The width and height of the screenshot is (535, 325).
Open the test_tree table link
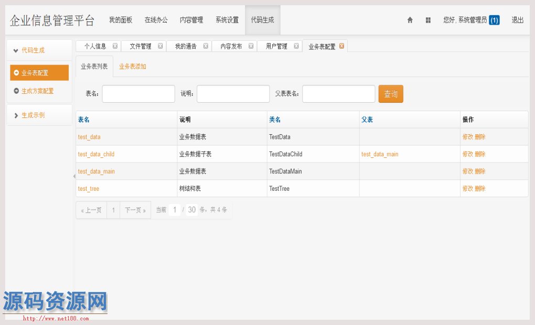click(88, 189)
